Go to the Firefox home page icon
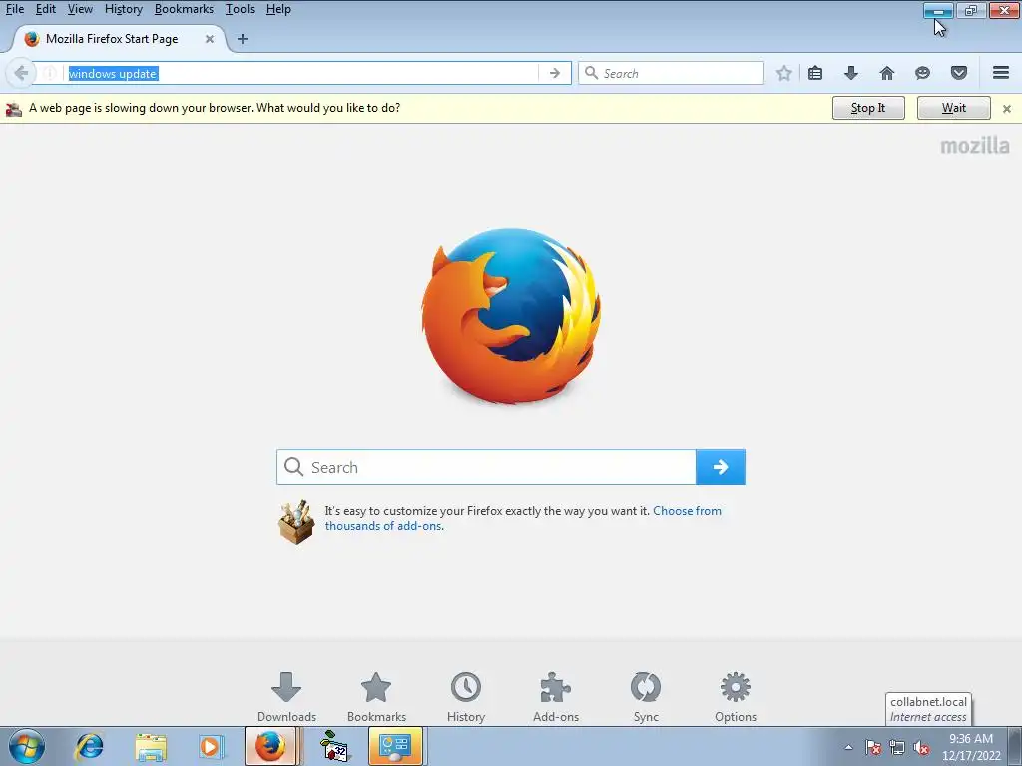 tap(887, 73)
